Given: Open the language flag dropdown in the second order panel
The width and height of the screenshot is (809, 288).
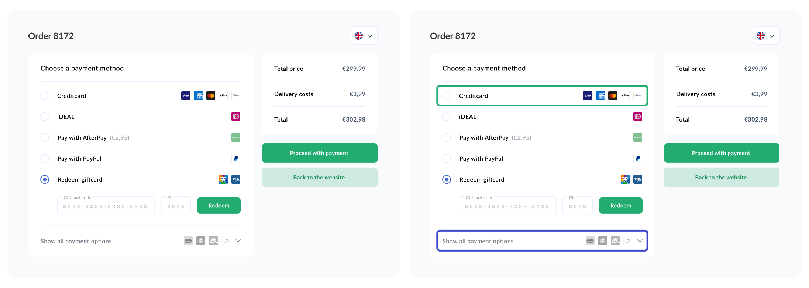Looking at the screenshot, I should [x=766, y=36].
